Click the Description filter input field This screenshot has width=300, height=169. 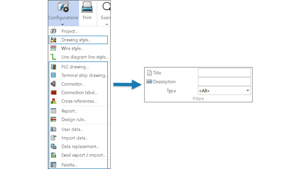[224, 82]
